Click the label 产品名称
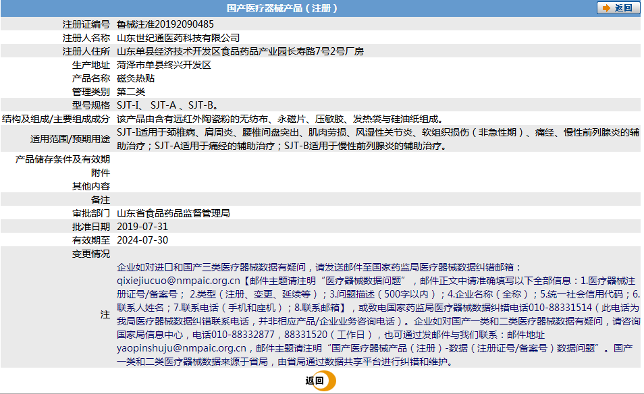 91,78
